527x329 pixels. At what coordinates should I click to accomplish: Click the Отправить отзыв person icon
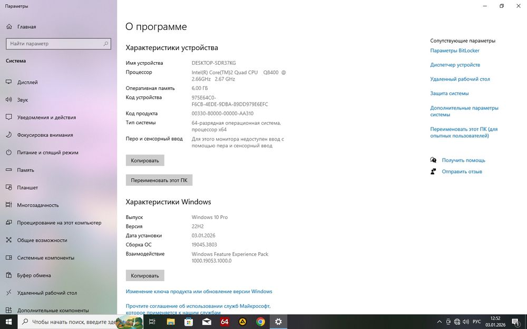coord(433,172)
